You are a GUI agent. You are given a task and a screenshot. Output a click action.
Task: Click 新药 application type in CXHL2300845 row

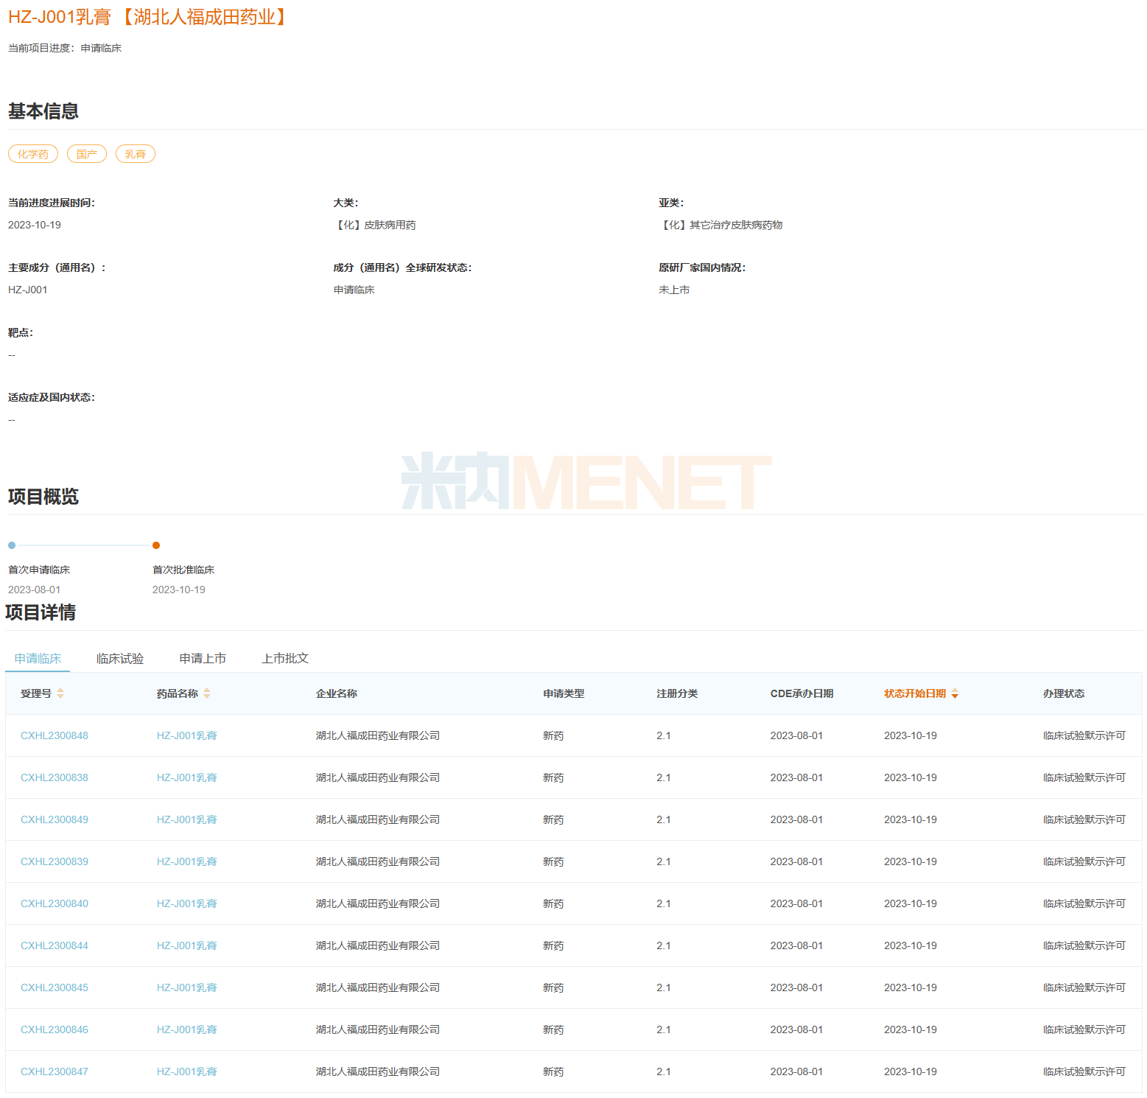point(553,987)
